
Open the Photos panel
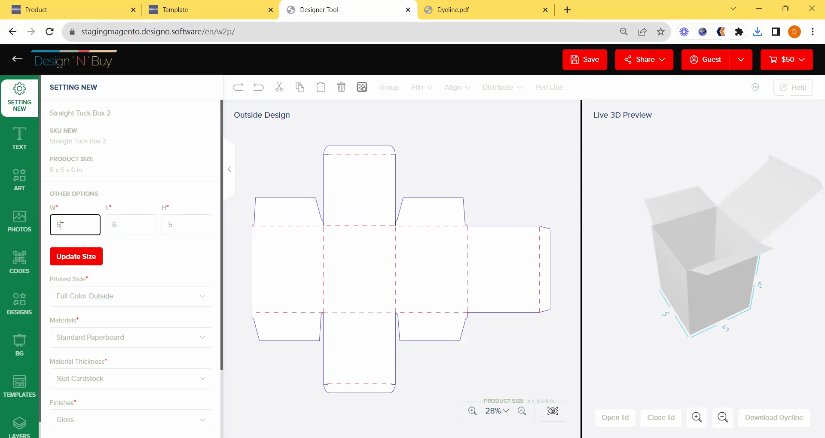click(x=19, y=221)
